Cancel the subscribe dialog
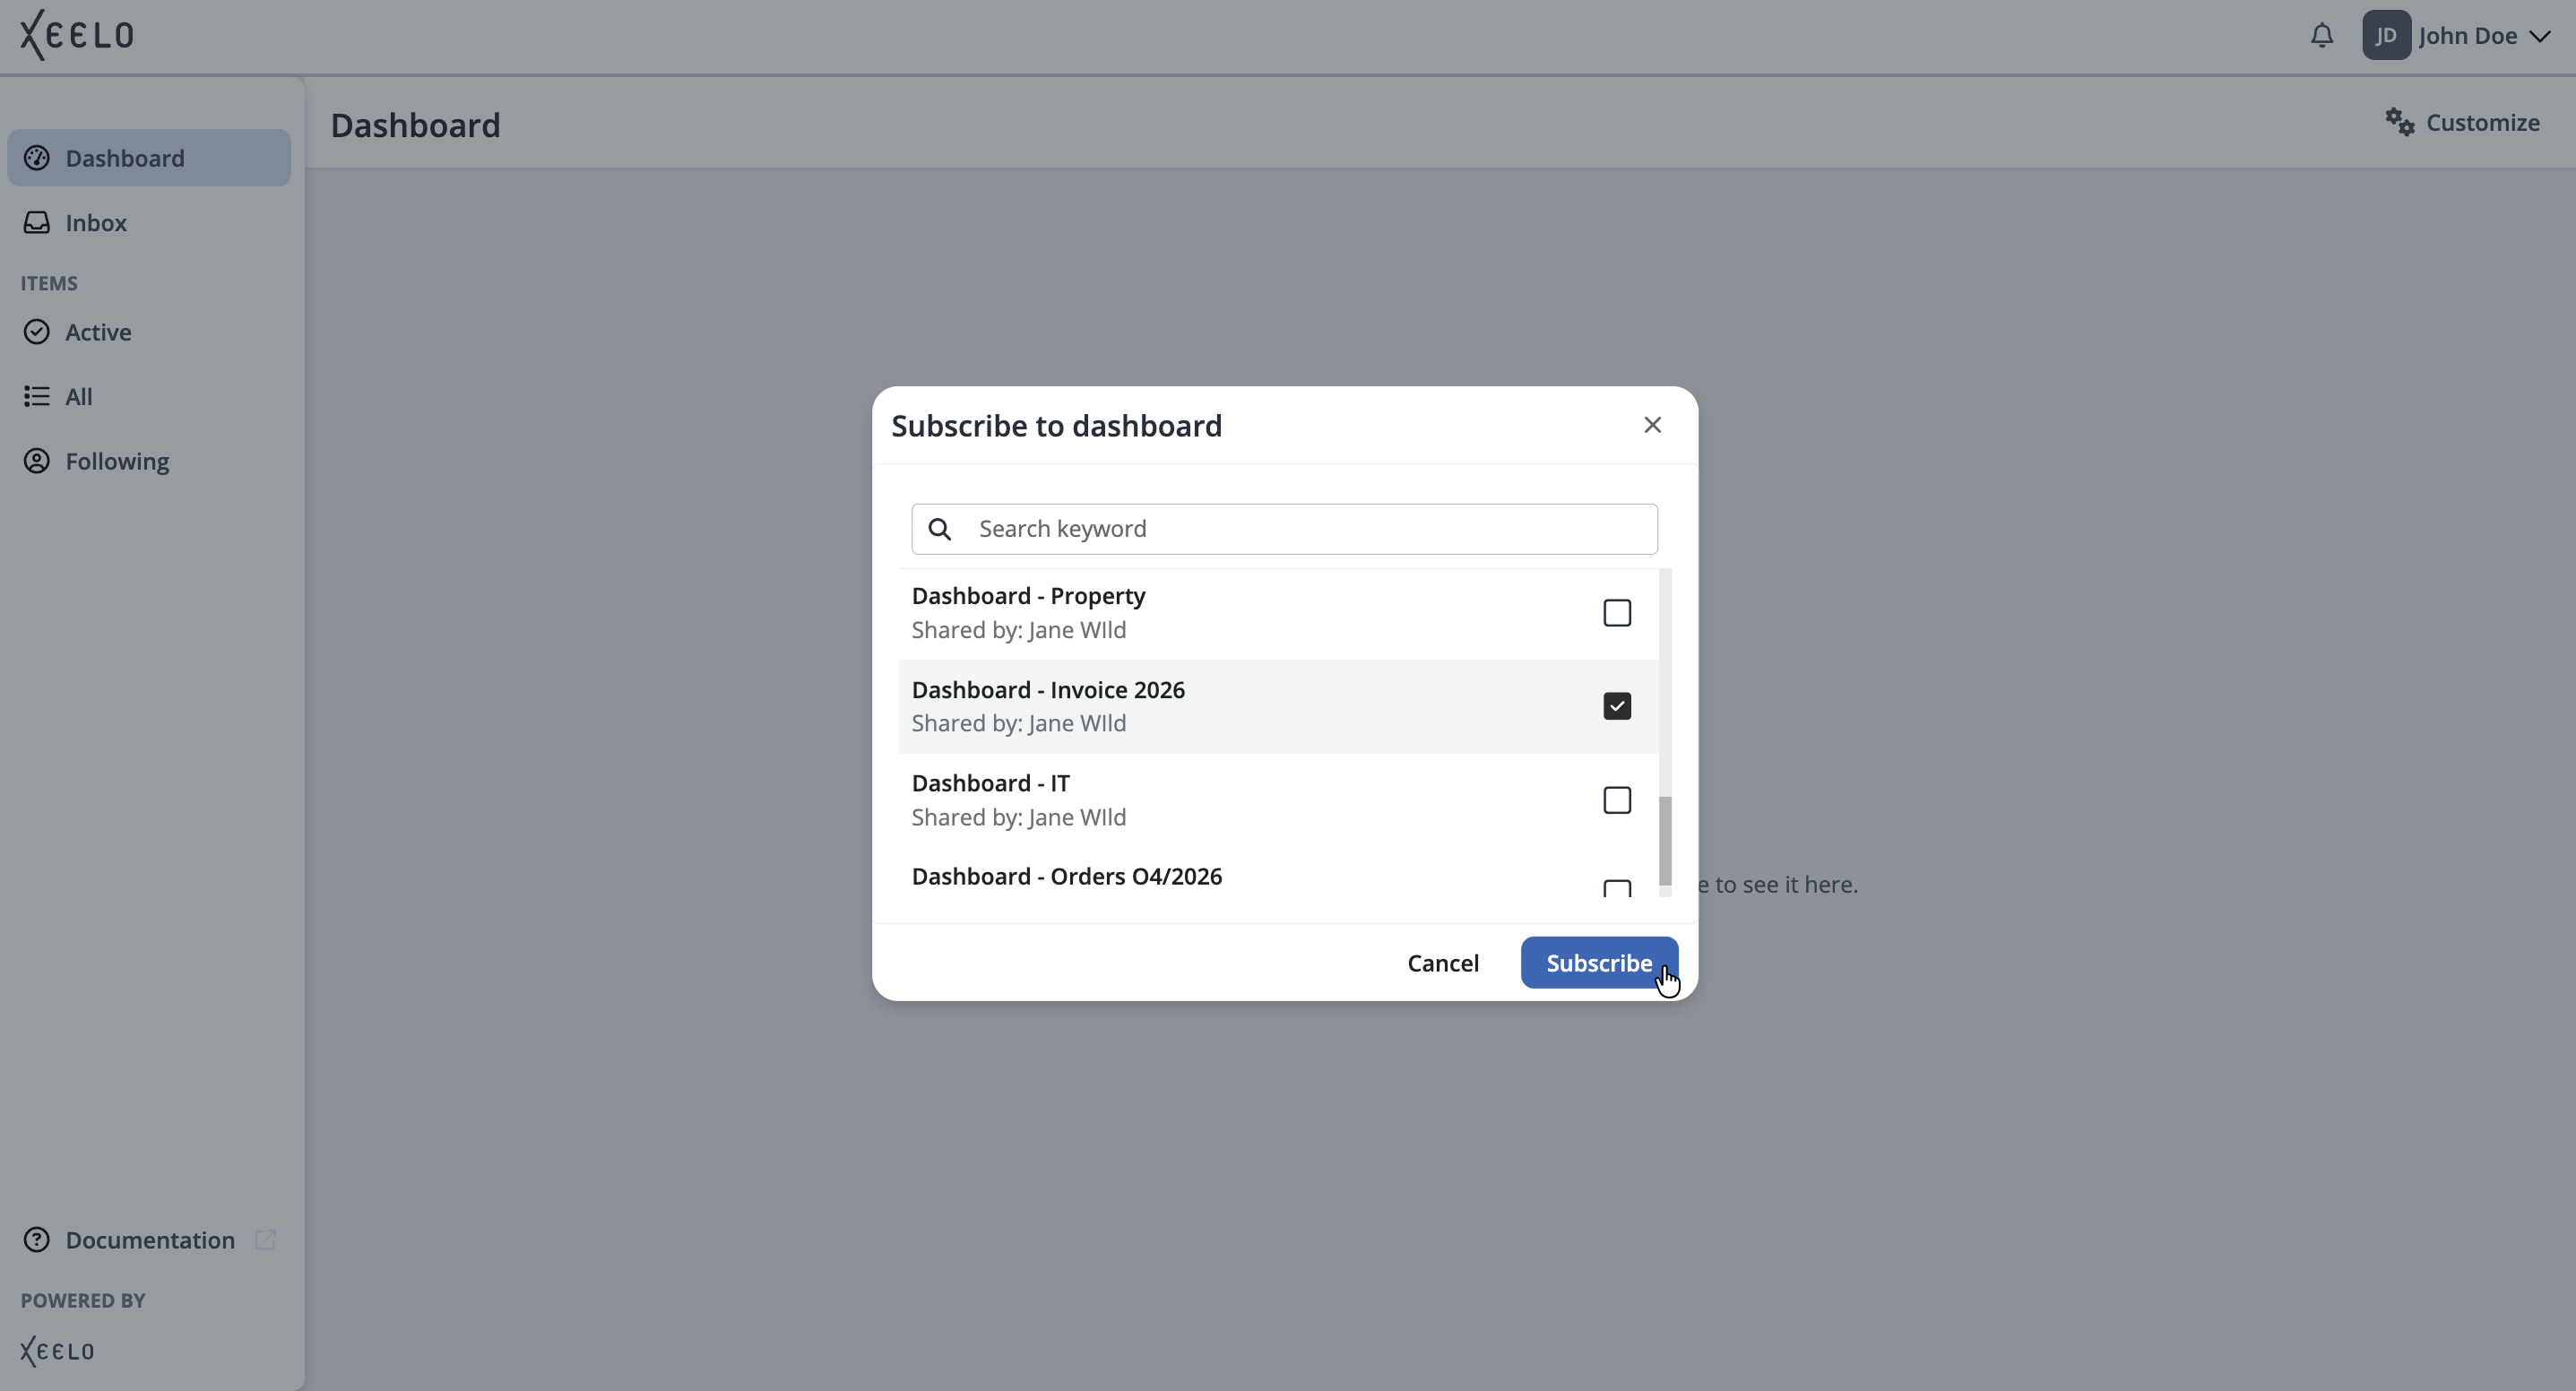This screenshot has height=1391, width=2576. [1442, 963]
